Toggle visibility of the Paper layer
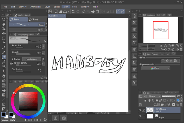 tap(140, 116)
